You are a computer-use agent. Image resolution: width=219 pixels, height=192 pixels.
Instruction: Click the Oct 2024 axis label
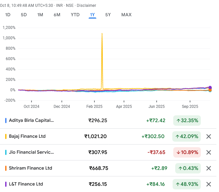31,107
